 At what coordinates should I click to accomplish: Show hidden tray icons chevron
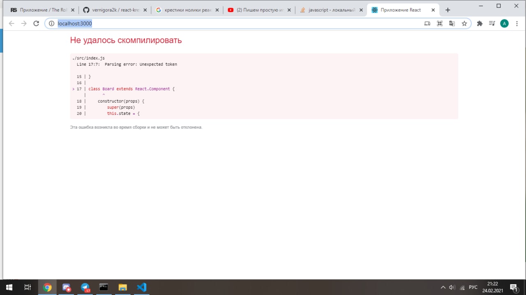pyautogui.click(x=443, y=287)
